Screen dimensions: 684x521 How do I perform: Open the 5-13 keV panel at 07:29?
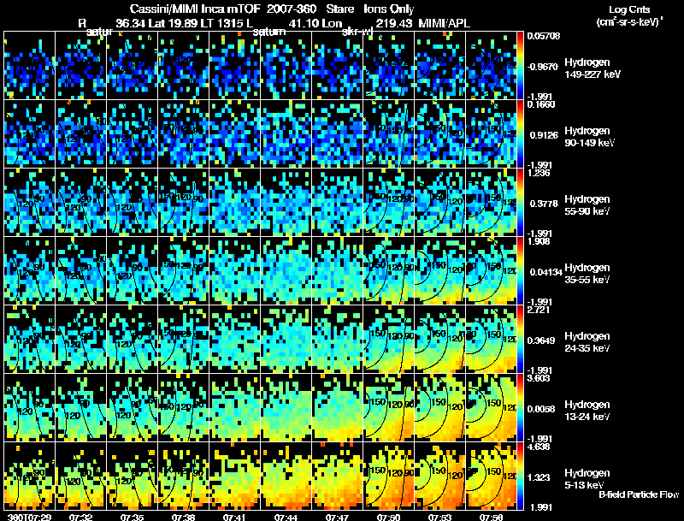[x=29, y=476]
